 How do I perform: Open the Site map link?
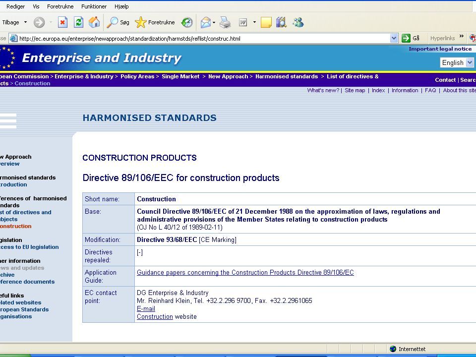coord(355,90)
